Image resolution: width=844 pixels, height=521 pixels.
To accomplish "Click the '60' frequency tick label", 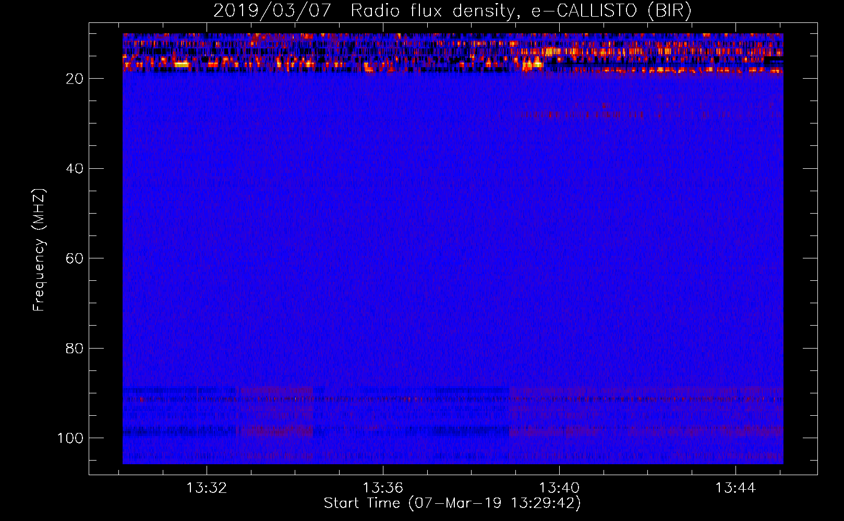I will point(75,258).
